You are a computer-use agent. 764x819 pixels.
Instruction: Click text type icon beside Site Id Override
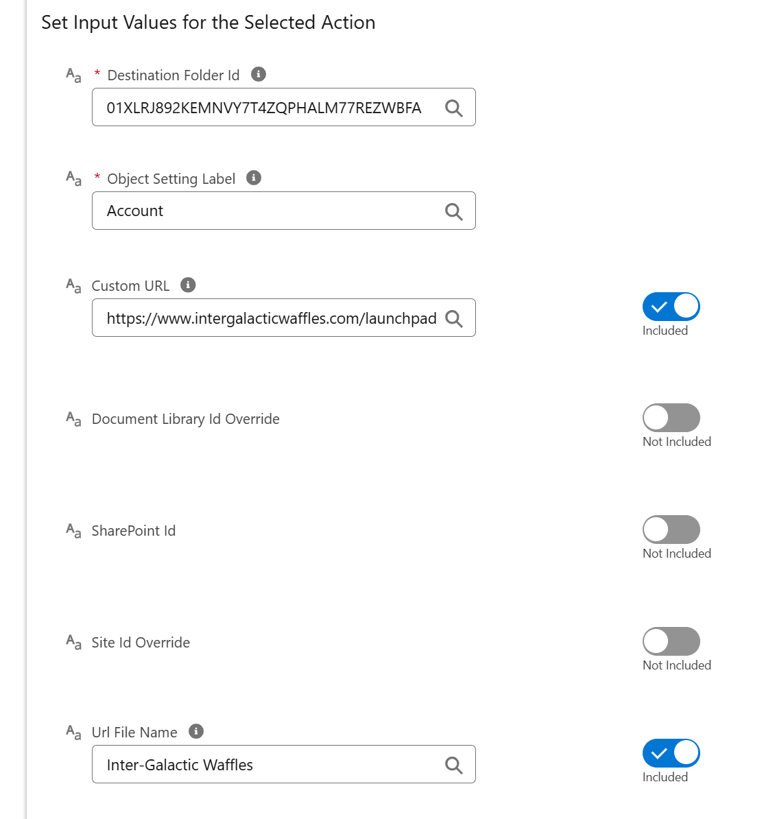pyautogui.click(x=73, y=643)
